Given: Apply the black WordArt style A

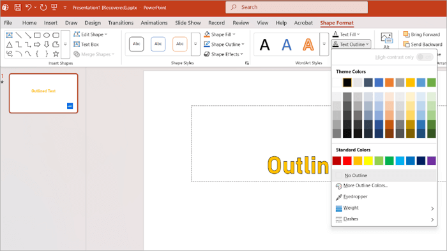Looking at the screenshot, I should click(x=265, y=45).
